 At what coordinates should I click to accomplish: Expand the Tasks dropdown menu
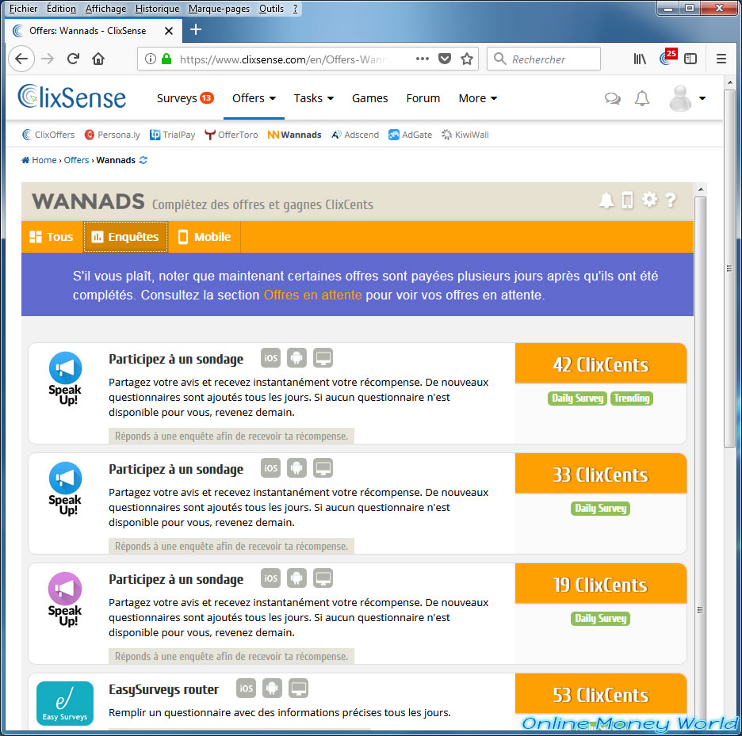313,98
